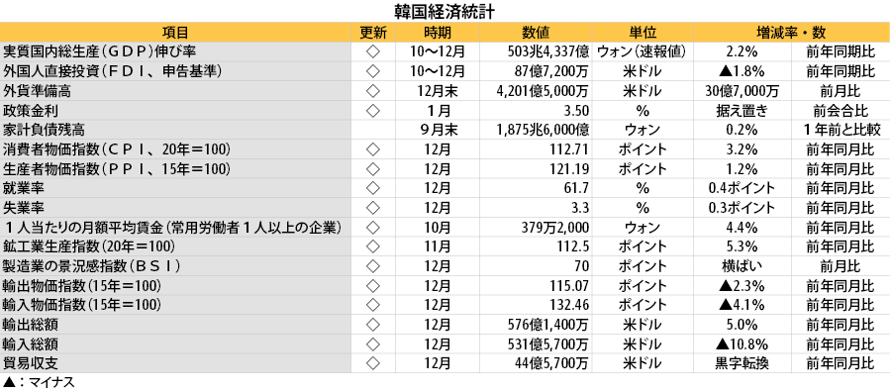Image resolution: width=891 pixels, height=391 pixels.
Task: Click the diamond icon in 外貨準備高 row
Action: (x=373, y=91)
